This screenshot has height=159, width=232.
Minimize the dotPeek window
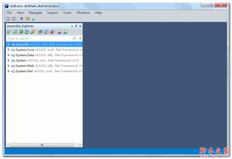coord(205,5)
